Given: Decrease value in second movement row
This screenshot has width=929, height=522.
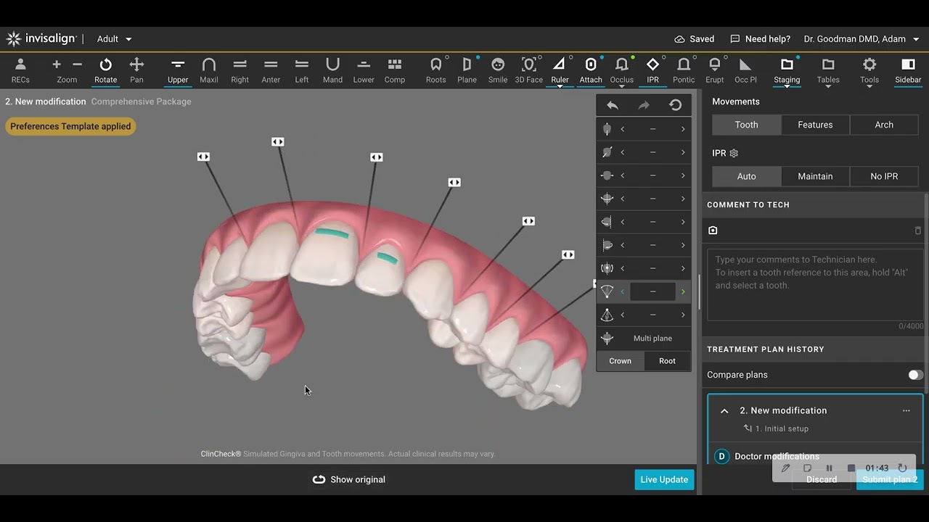Looking at the screenshot, I should click(x=622, y=152).
